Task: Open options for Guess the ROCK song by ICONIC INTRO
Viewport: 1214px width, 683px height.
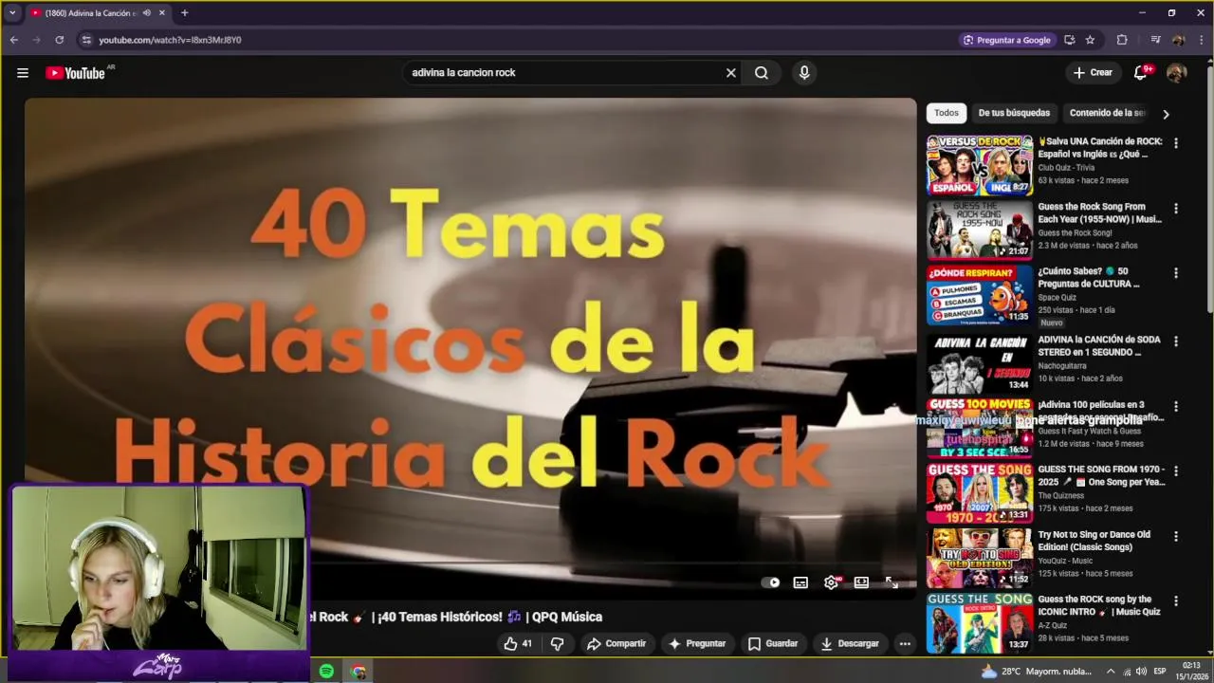Action: (1176, 600)
